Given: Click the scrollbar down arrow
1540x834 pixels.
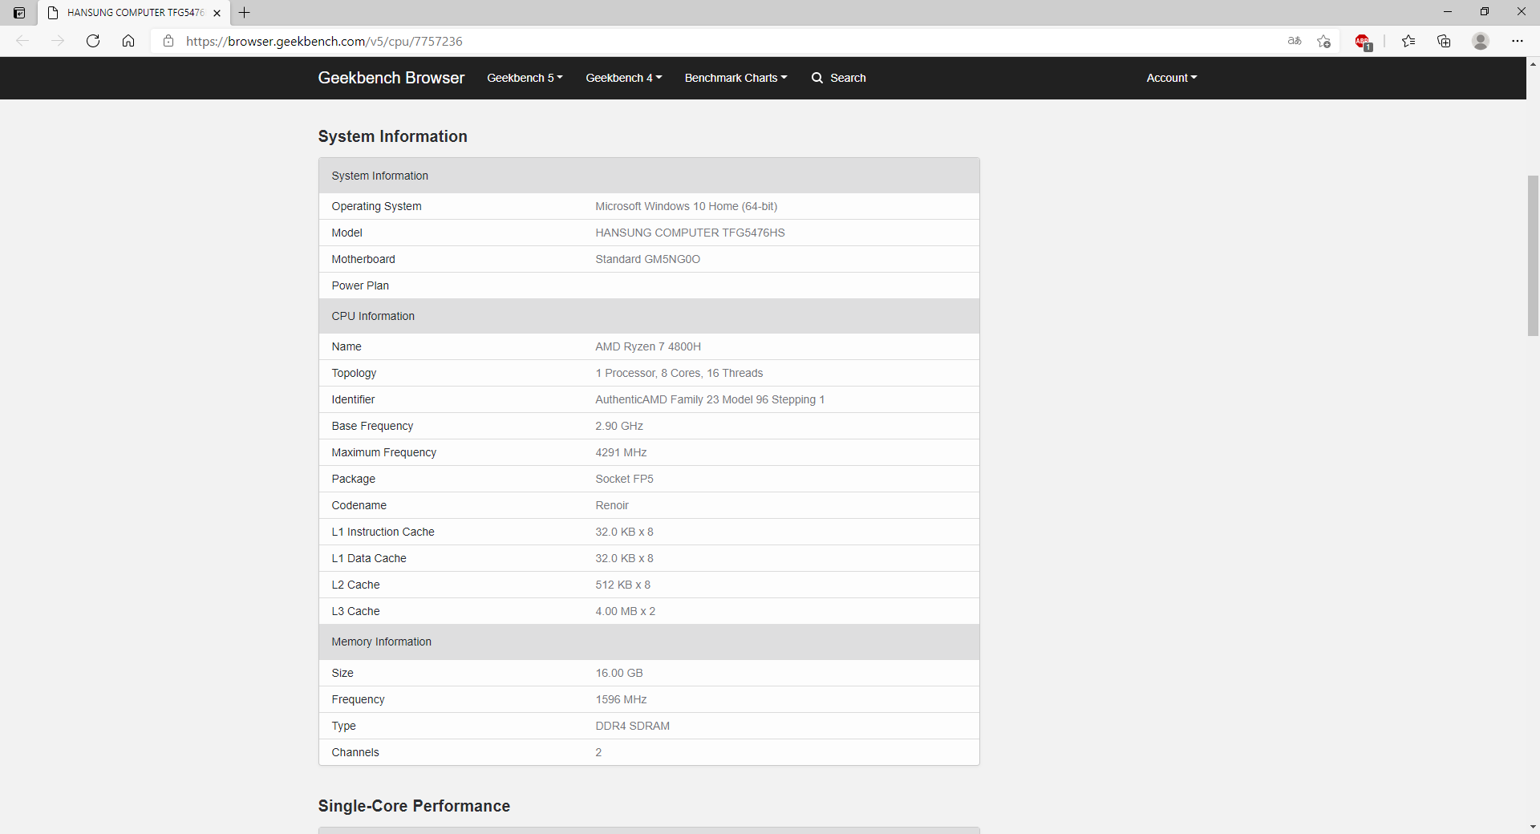Looking at the screenshot, I should (1533, 827).
